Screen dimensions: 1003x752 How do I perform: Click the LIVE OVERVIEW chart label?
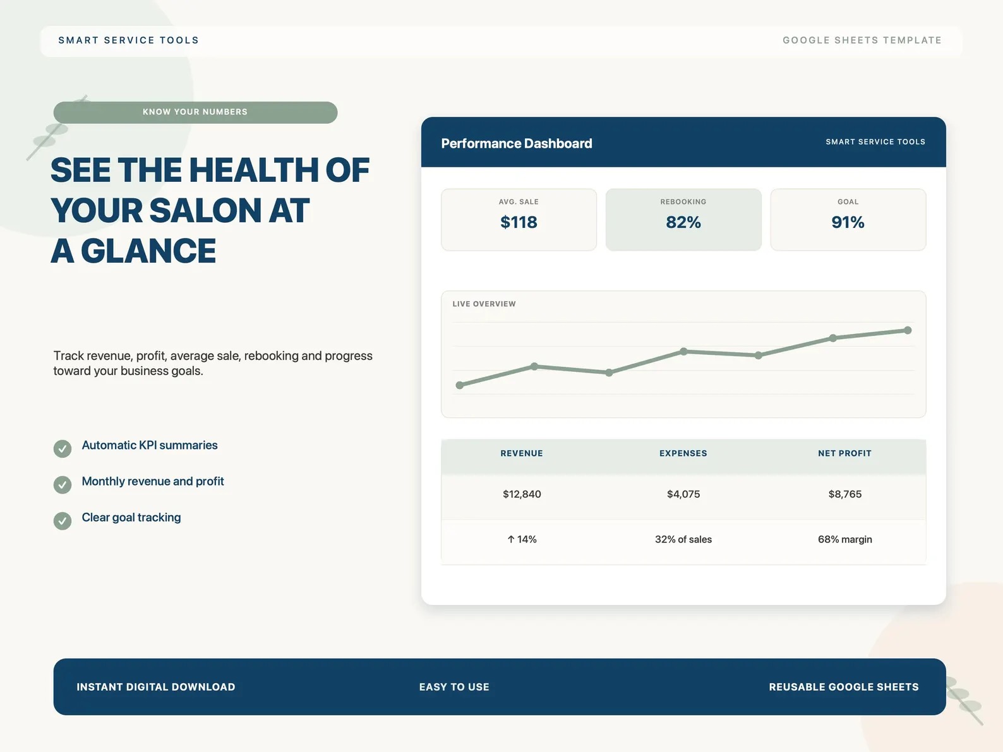coord(484,304)
